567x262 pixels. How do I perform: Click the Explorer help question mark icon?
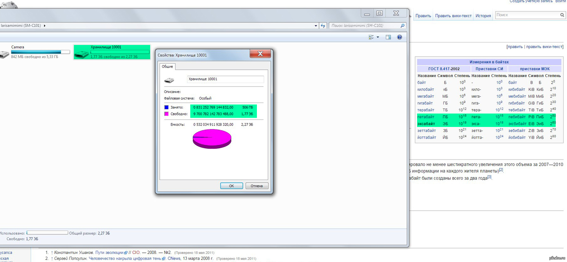399,37
